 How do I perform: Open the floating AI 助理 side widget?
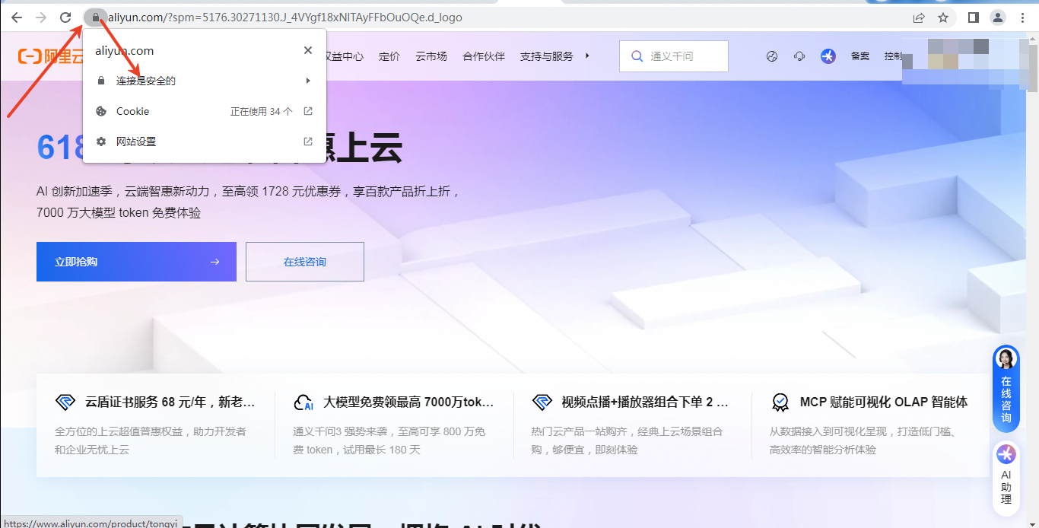(x=1006, y=478)
